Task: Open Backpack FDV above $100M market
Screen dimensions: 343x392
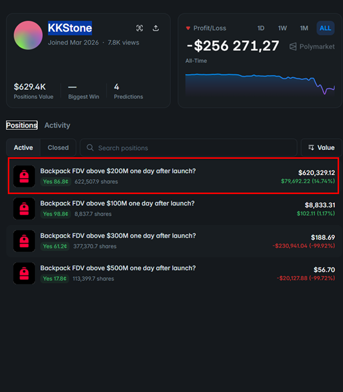Action: pos(117,203)
